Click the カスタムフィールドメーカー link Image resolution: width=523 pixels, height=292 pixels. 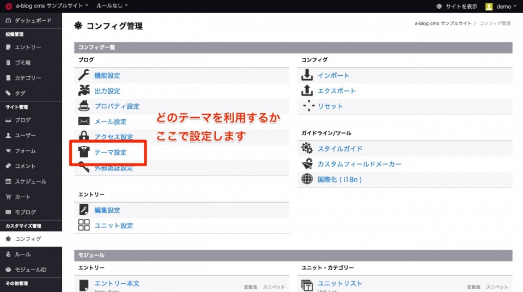pyautogui.click(x=359, y=164)
